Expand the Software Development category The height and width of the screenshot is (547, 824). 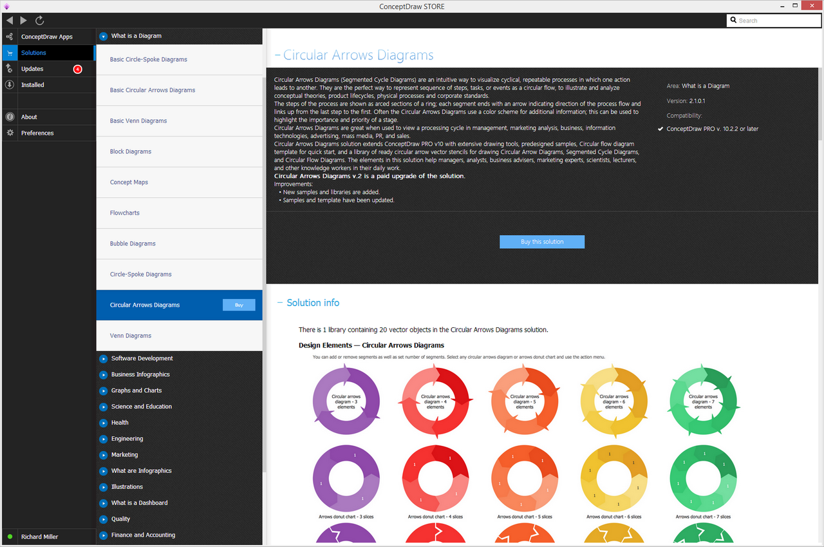click(x=103, y=358)
